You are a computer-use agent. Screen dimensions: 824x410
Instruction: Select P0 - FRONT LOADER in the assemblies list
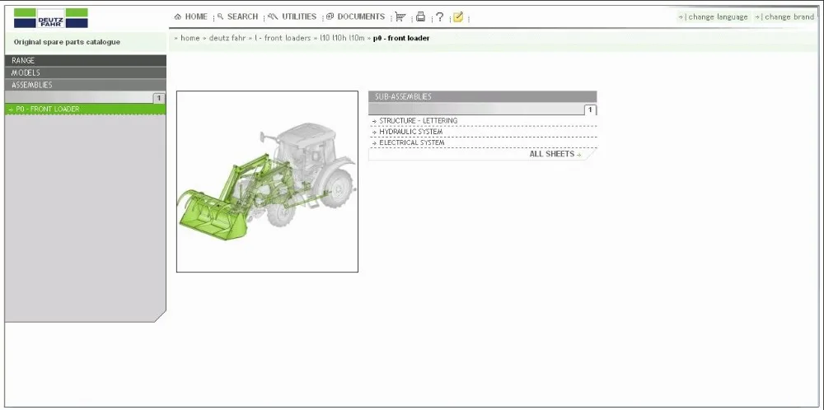pos(86,109)
